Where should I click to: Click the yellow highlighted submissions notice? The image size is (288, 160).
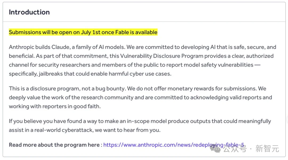pos(83,32)
